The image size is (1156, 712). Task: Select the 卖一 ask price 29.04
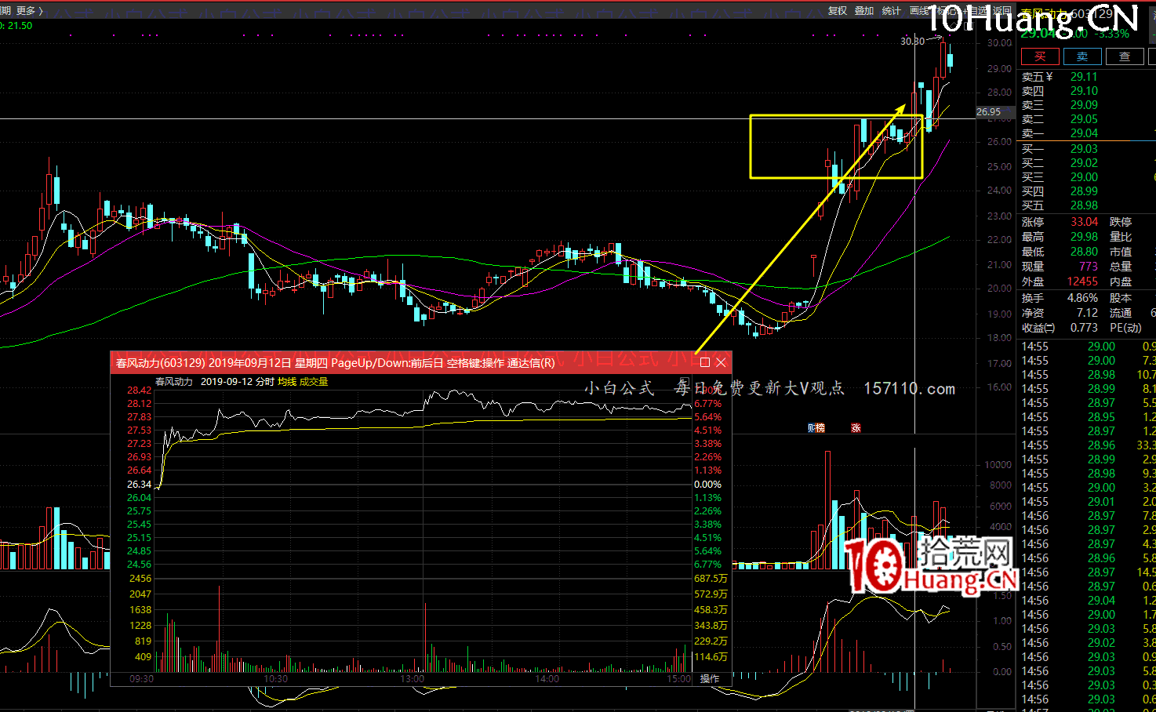pyautogui.click(x=1084, y=133)
